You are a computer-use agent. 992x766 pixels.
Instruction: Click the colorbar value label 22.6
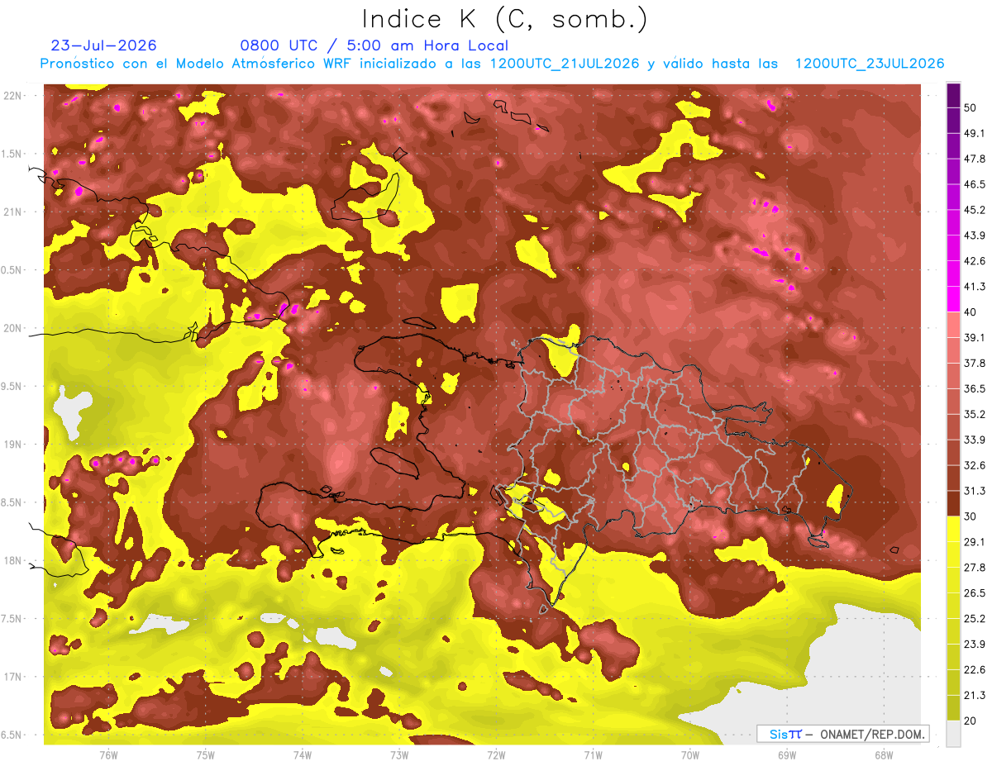[975, 669]
